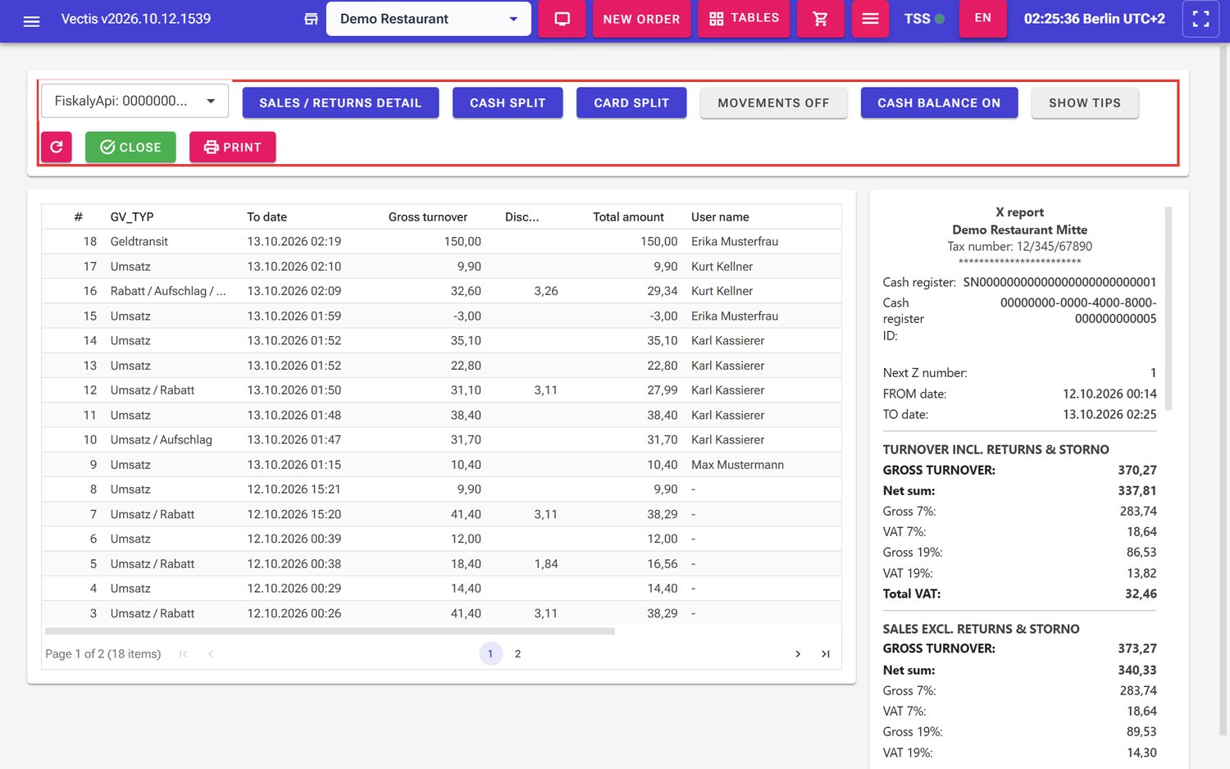Viewport: 1230px width, 769px height.
Task: Print the X report
Action: click(x=232, y=147)
